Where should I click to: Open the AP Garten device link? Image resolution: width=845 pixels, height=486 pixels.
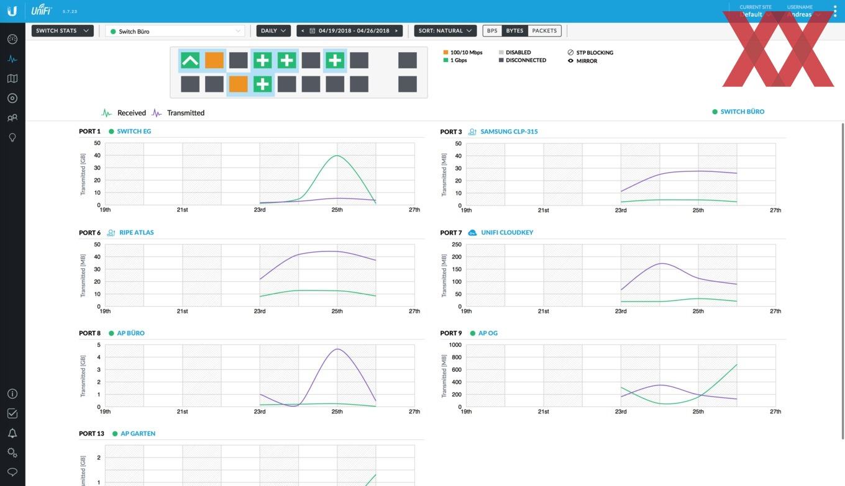tap(138, 434)
